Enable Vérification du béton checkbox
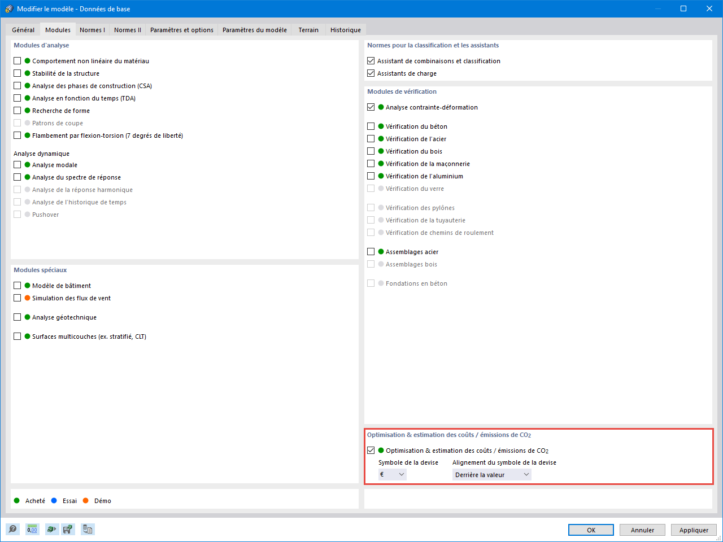This screenshot has height=542, width=723. click(x=371, y=126)
